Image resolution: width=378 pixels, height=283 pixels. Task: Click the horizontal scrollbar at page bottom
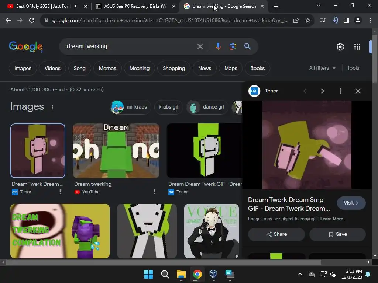point(164,262)
